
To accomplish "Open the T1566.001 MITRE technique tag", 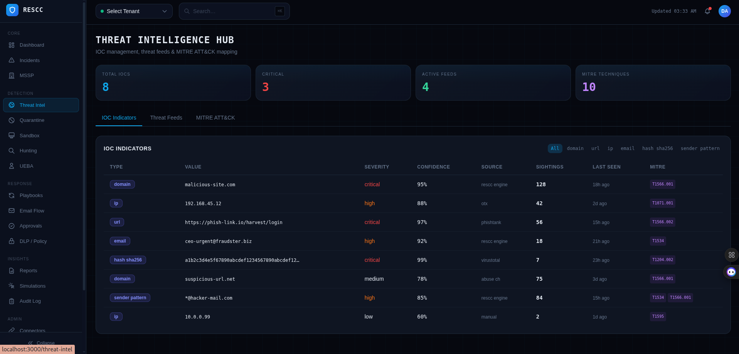I will (x=662, y=184).
